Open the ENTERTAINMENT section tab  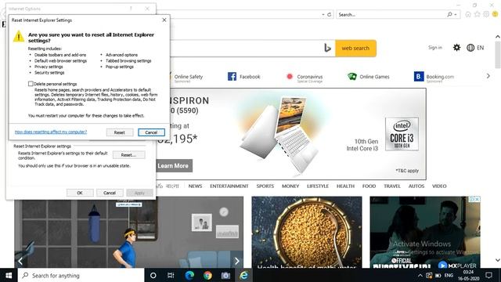coord(229,186)
